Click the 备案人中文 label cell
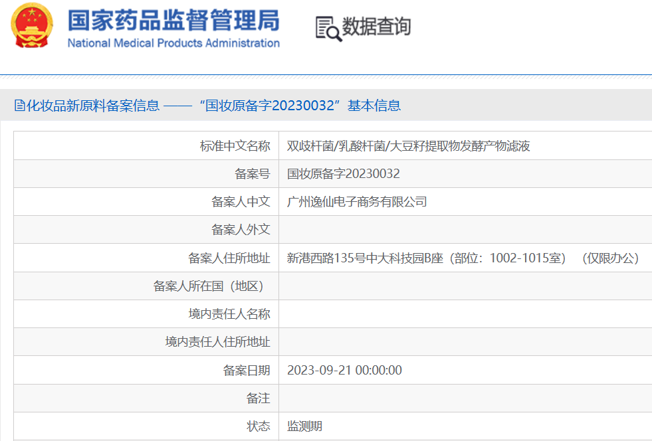 pyautogui.click(x=146, y=202)
